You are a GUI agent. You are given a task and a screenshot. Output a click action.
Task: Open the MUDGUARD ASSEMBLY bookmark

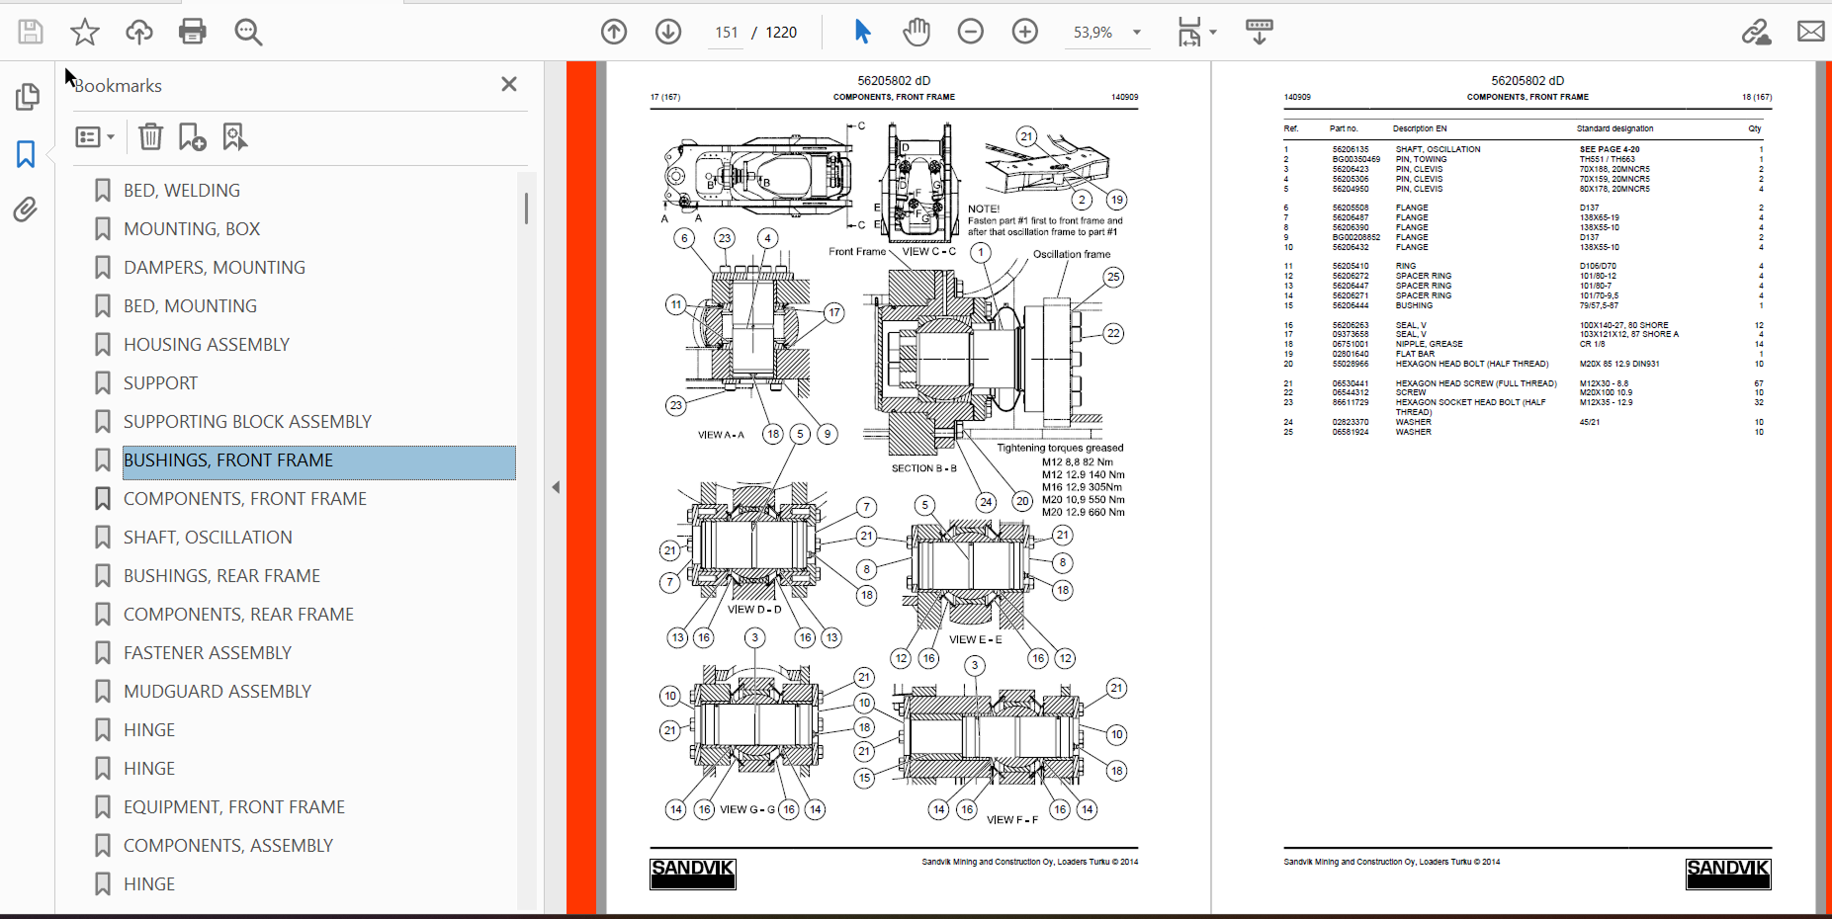click(x=217, y=692)
